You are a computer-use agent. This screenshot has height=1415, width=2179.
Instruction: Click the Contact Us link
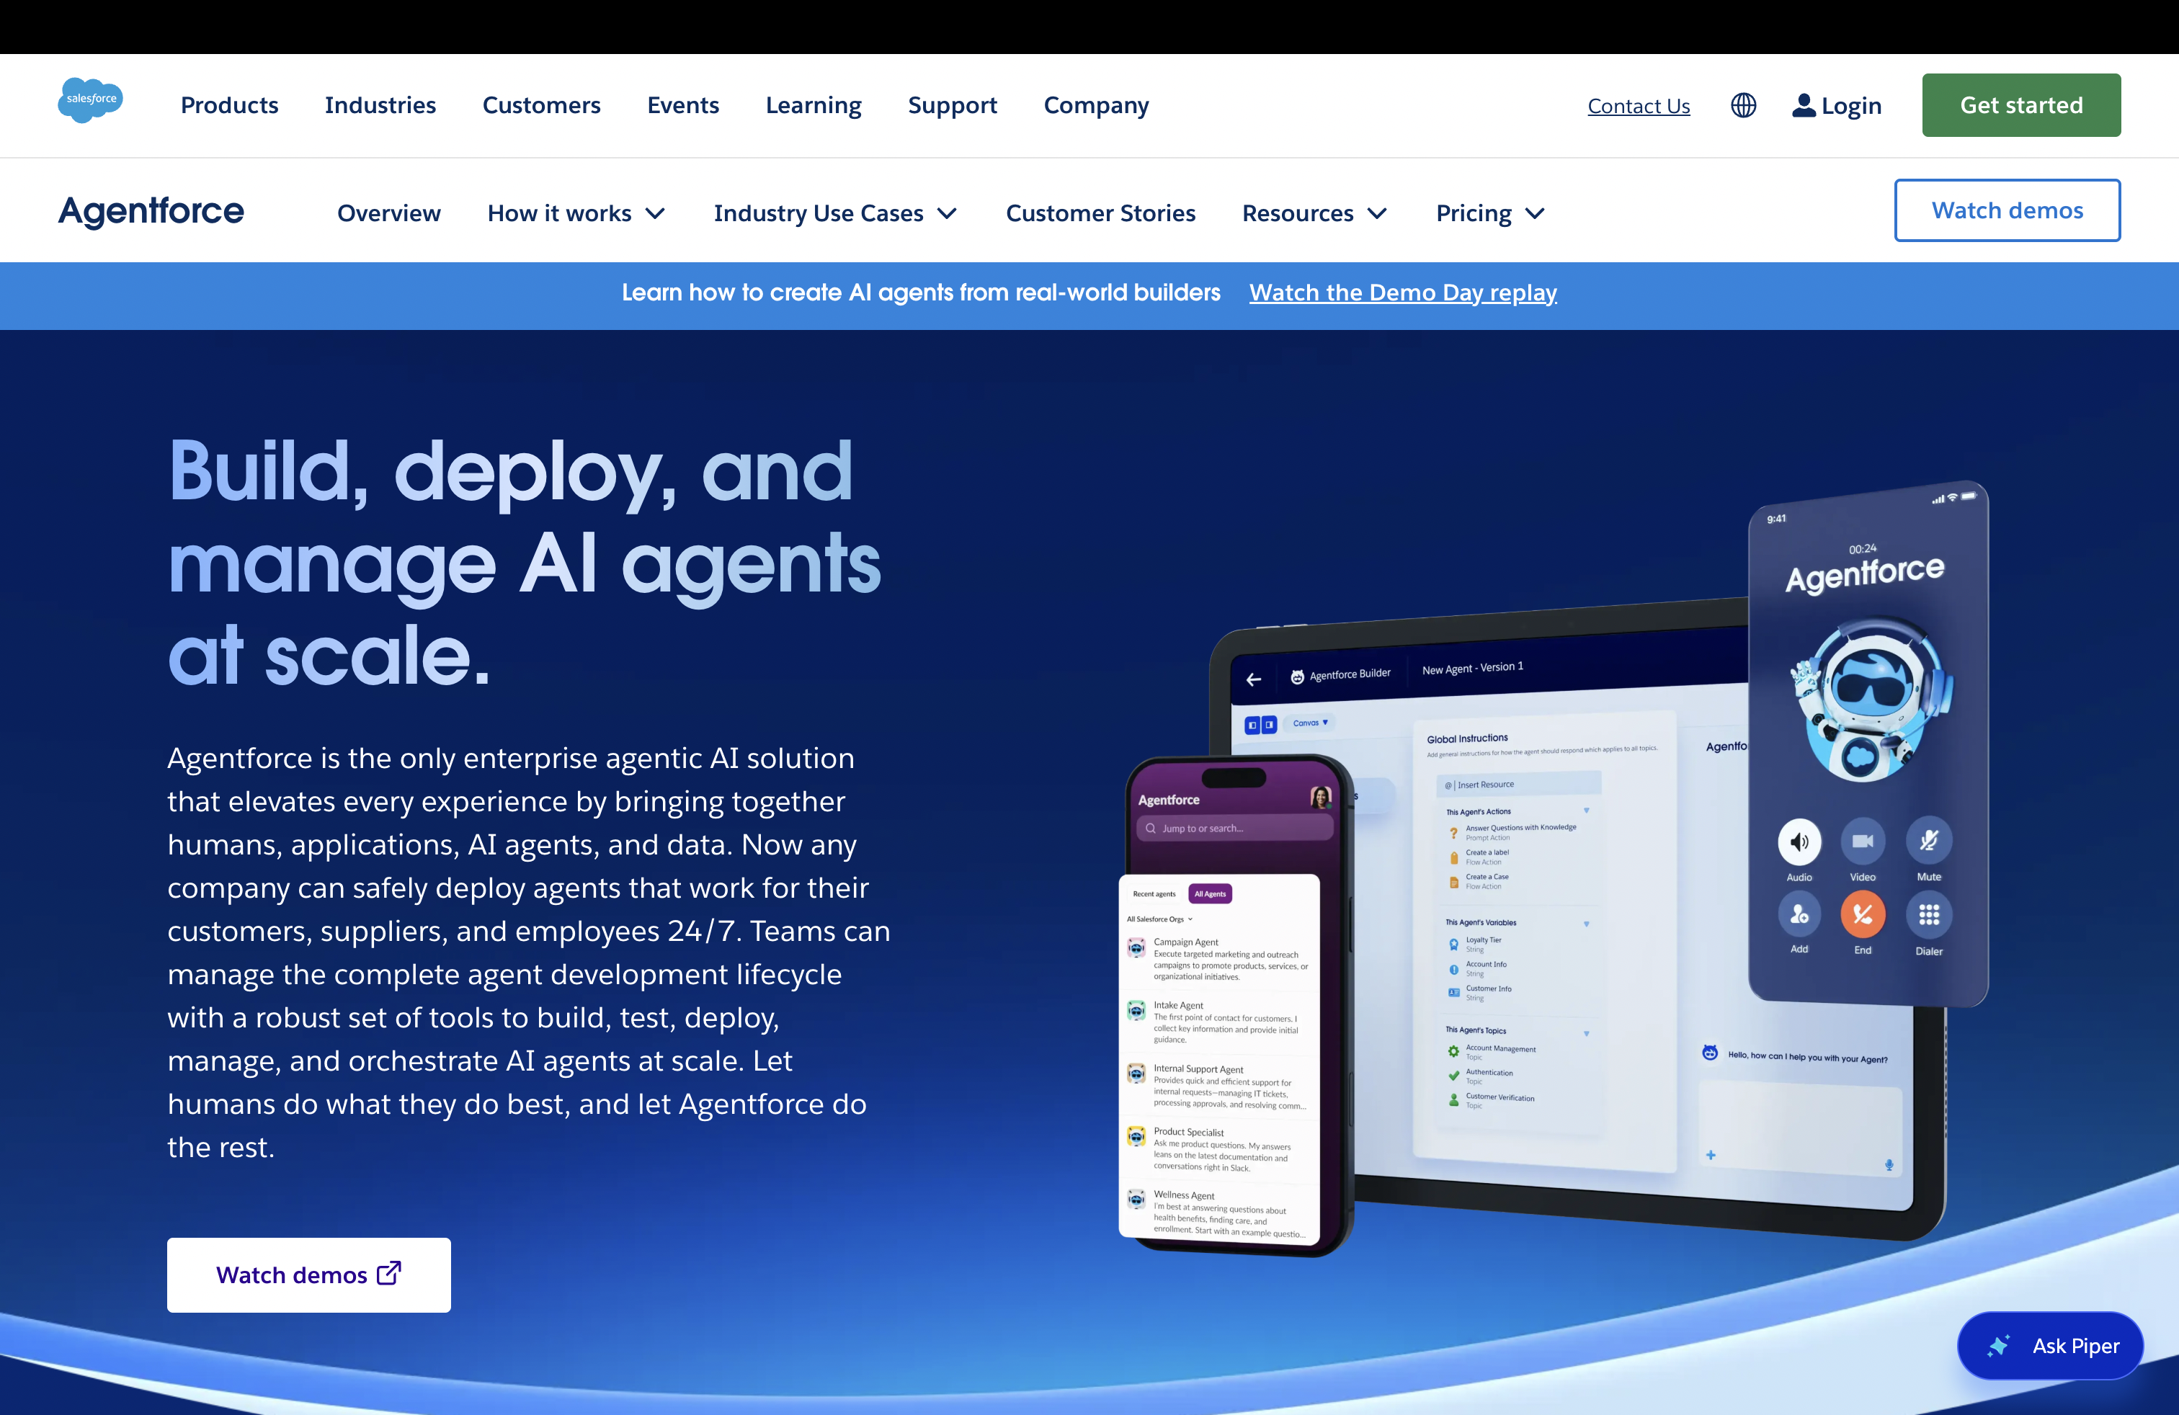[1638, 106]
